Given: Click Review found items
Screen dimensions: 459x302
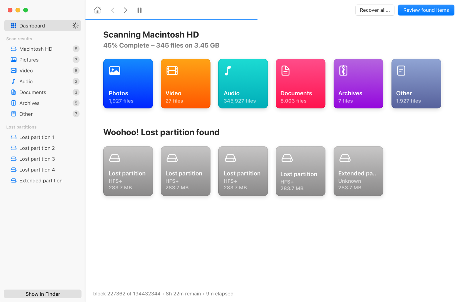Looking at the screenshot, I should coord(426,10).
